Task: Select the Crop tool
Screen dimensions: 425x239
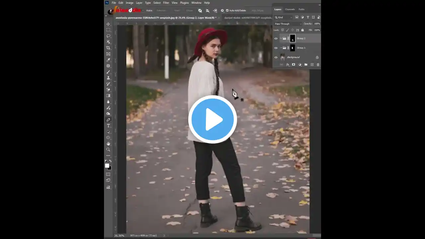Action: (108, 48)
